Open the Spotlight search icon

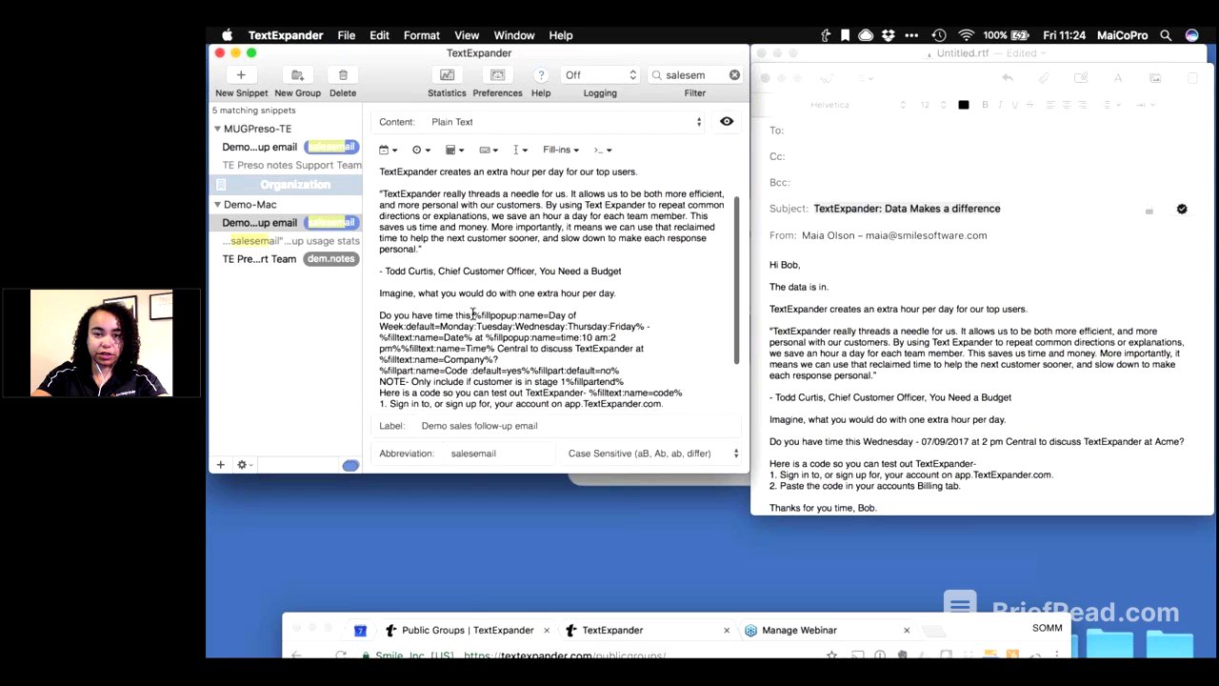[1166, 35]
